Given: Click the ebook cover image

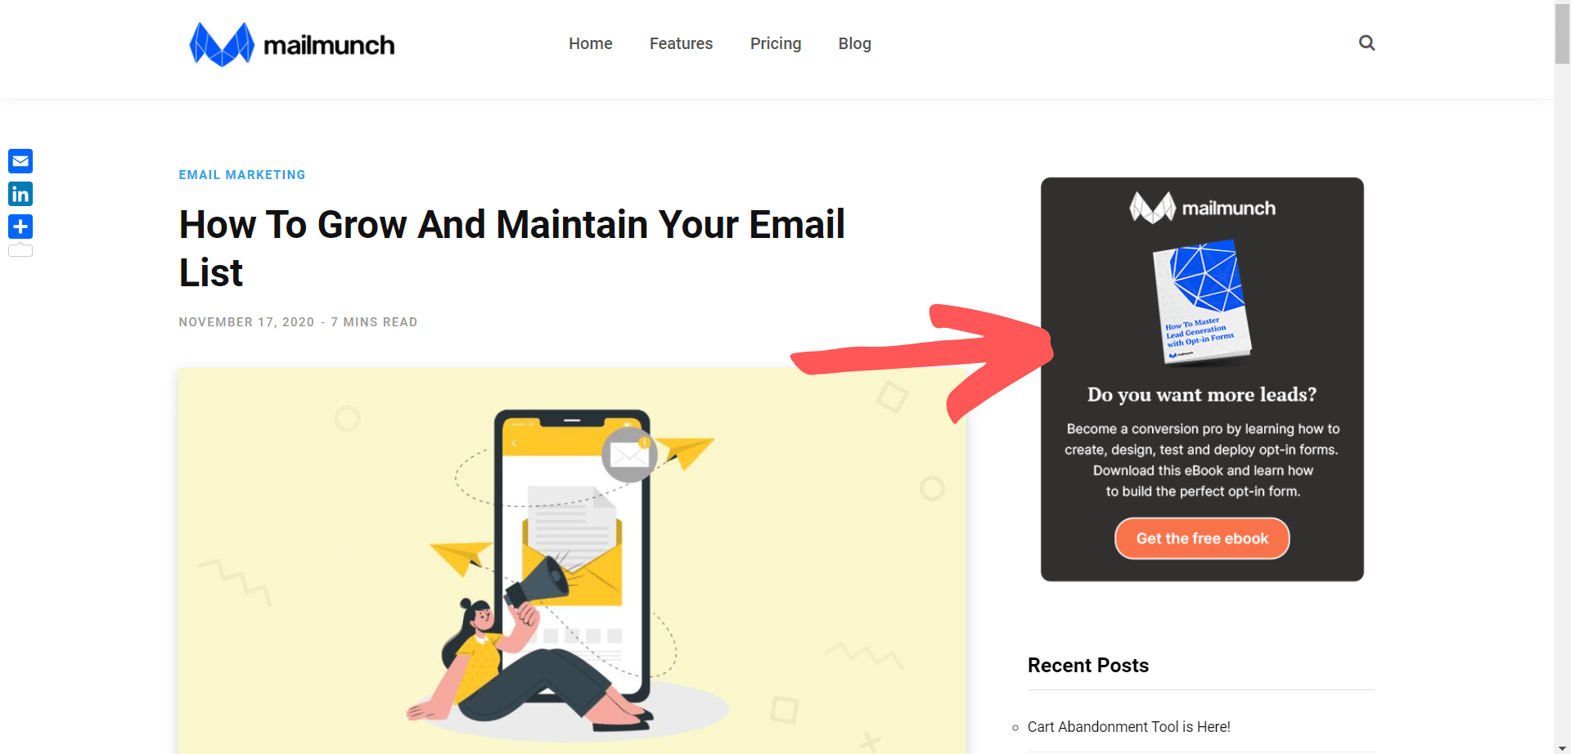Looking at the screenshot, I should tap(1202, 302).
